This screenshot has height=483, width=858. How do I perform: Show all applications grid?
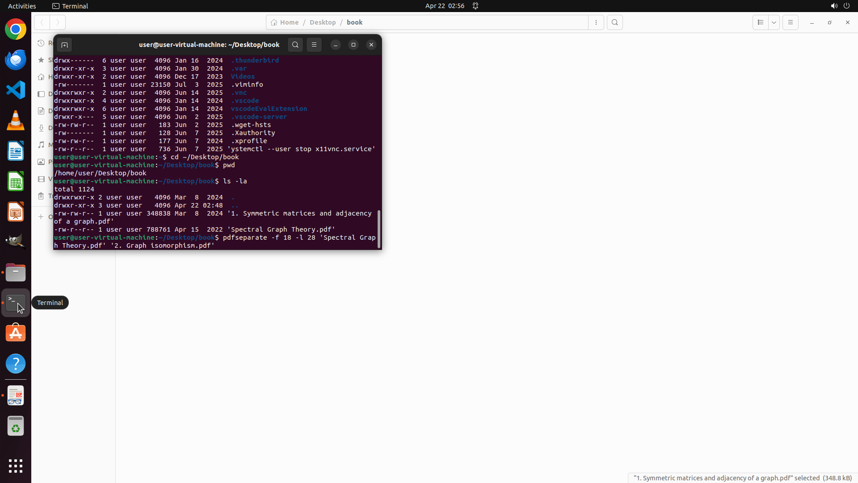click(x=16, y=466)
